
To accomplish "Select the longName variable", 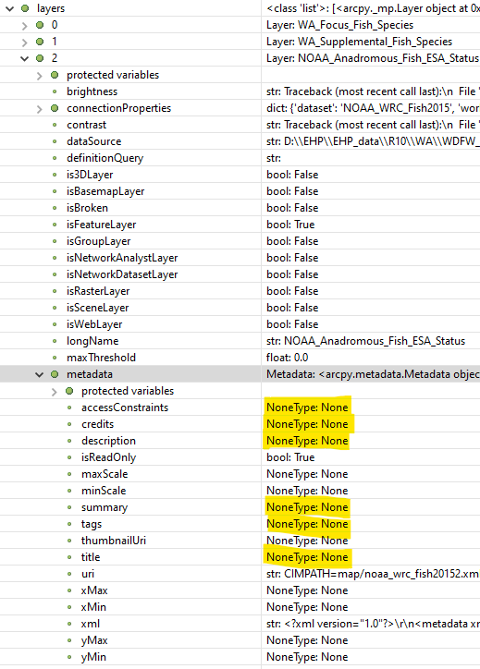I will click(x=92, y=341).
